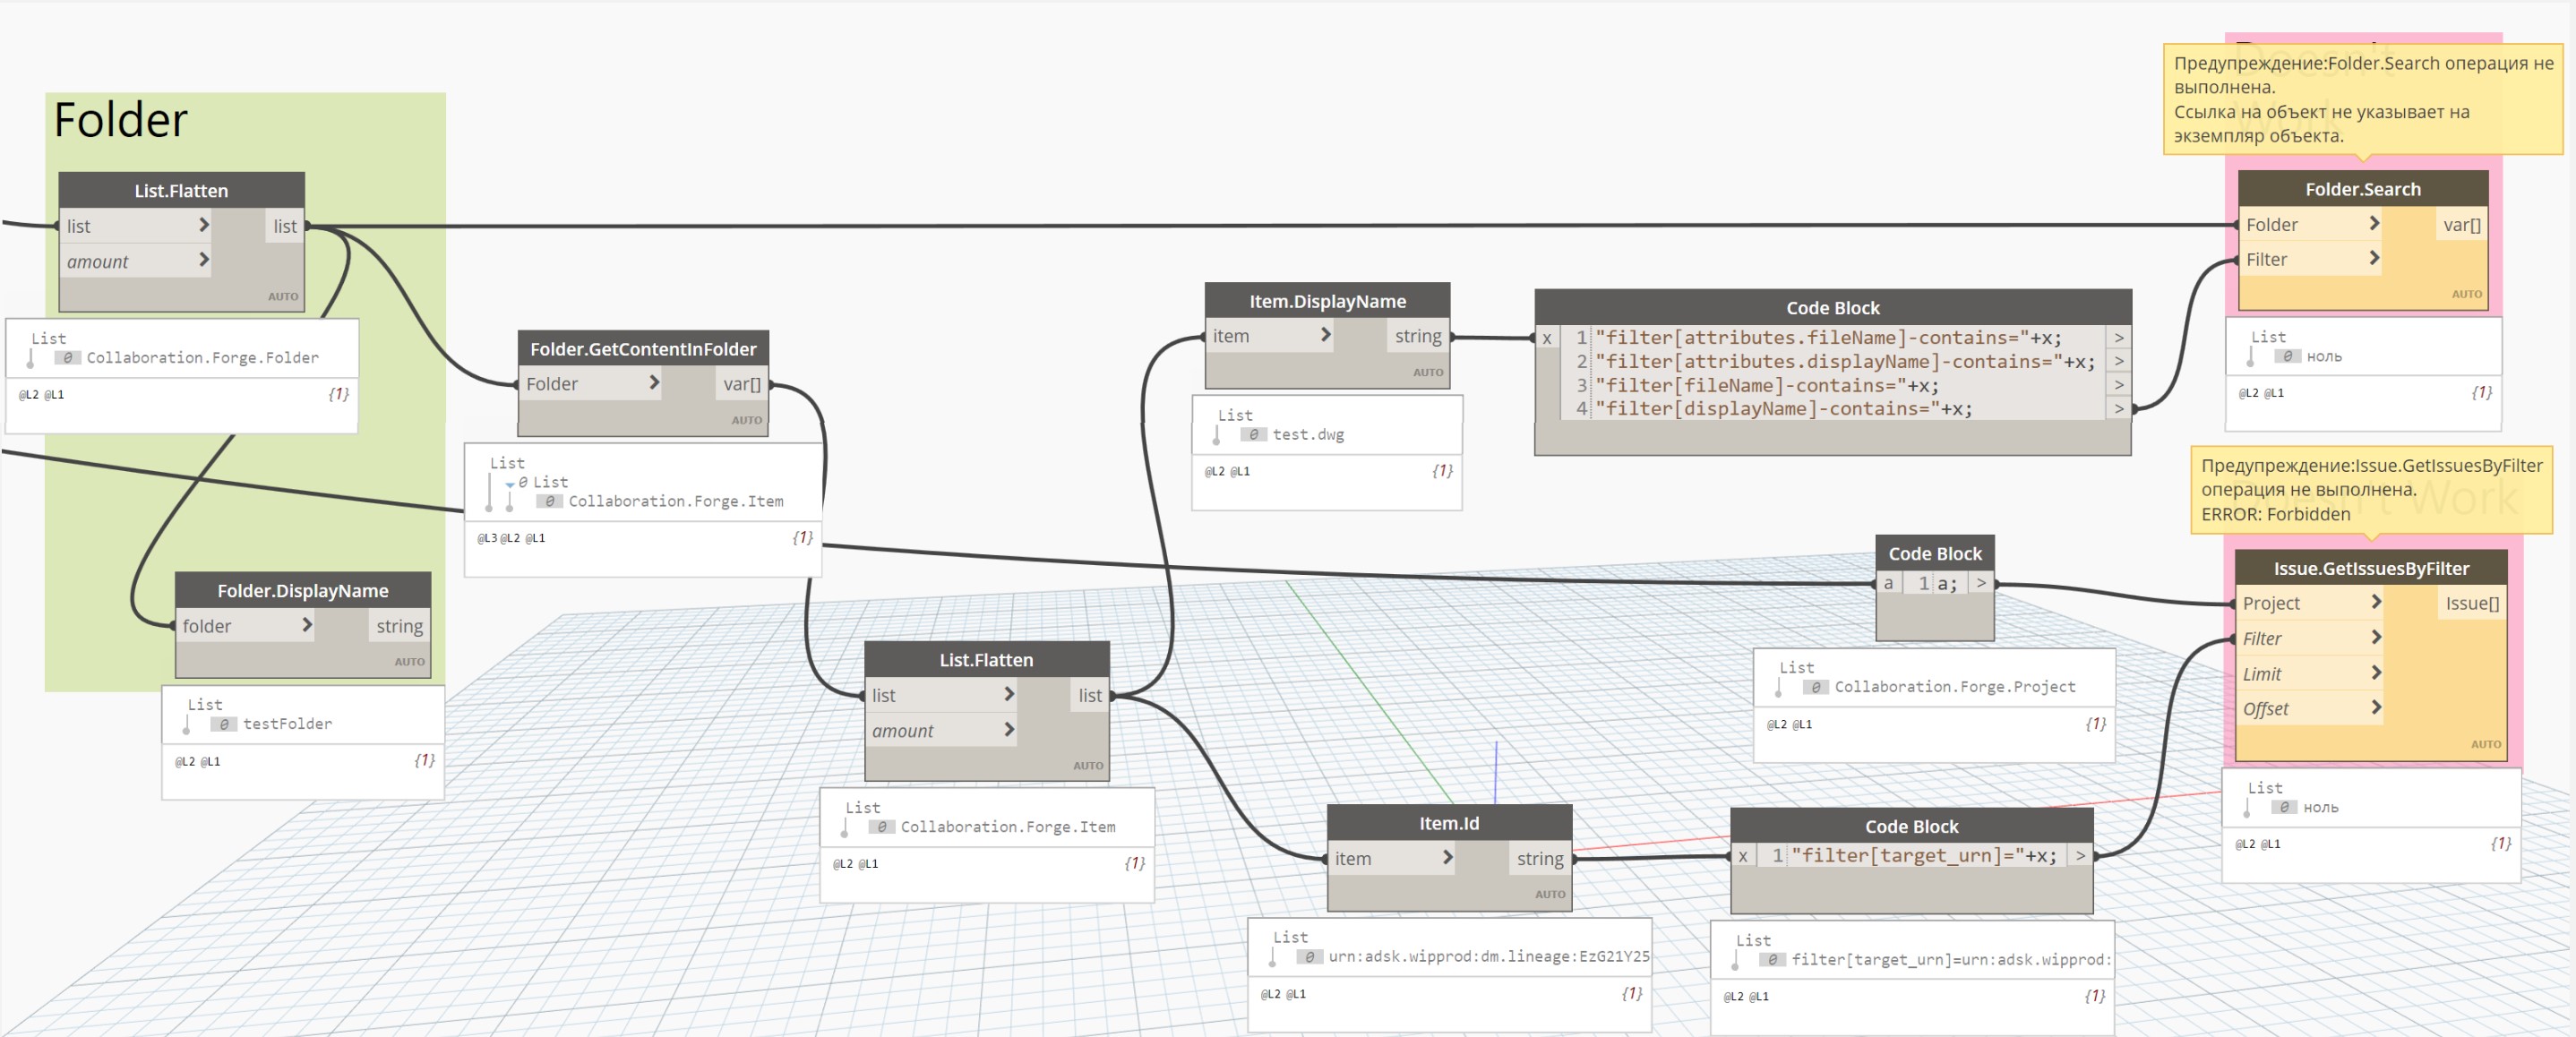
Task: Click var[] output port of Folder.Search
Action: (x=2461, y=225)
